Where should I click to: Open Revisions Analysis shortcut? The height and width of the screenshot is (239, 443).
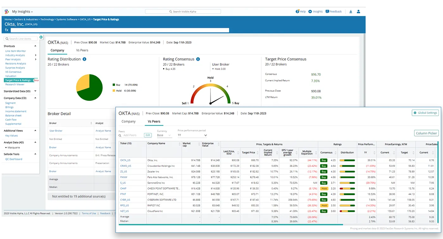point(16,64)
